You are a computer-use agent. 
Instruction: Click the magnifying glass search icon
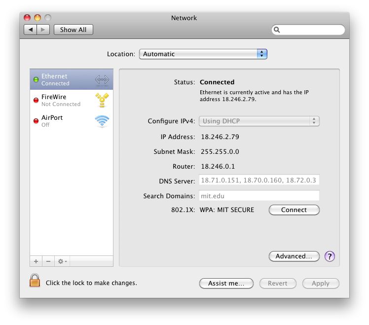277,30
